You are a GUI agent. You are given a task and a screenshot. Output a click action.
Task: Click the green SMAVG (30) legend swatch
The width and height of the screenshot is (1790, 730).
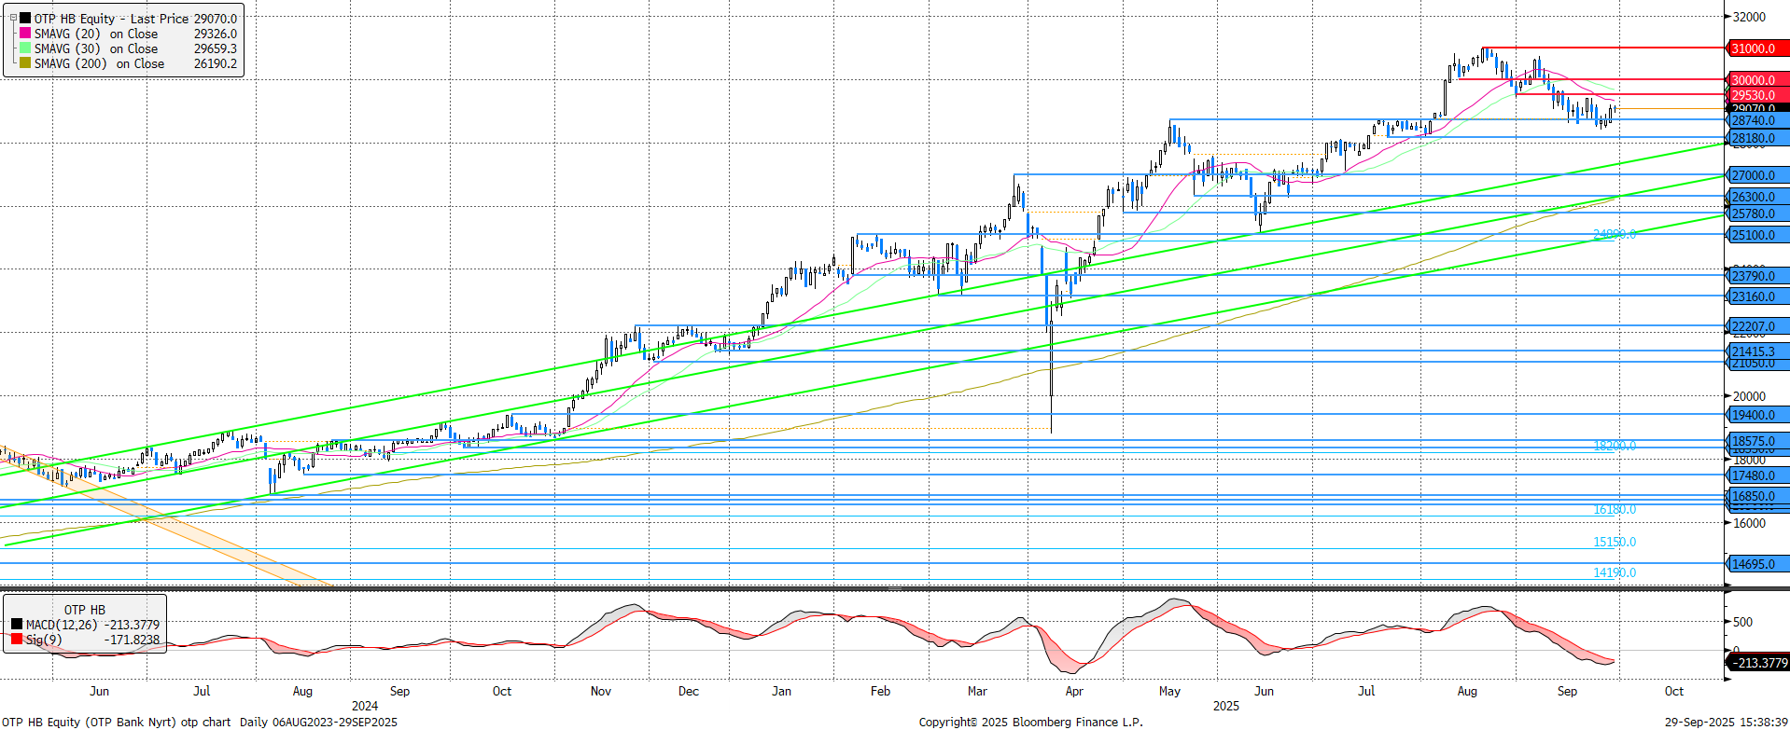(x=25, y=48)
